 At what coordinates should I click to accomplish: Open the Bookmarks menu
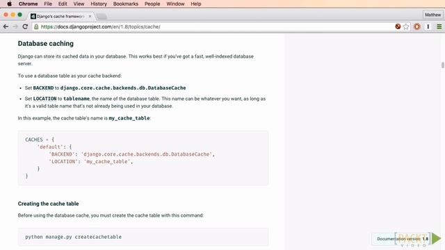[x=125, y=3]
